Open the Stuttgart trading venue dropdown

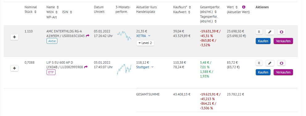coord(145,67)
